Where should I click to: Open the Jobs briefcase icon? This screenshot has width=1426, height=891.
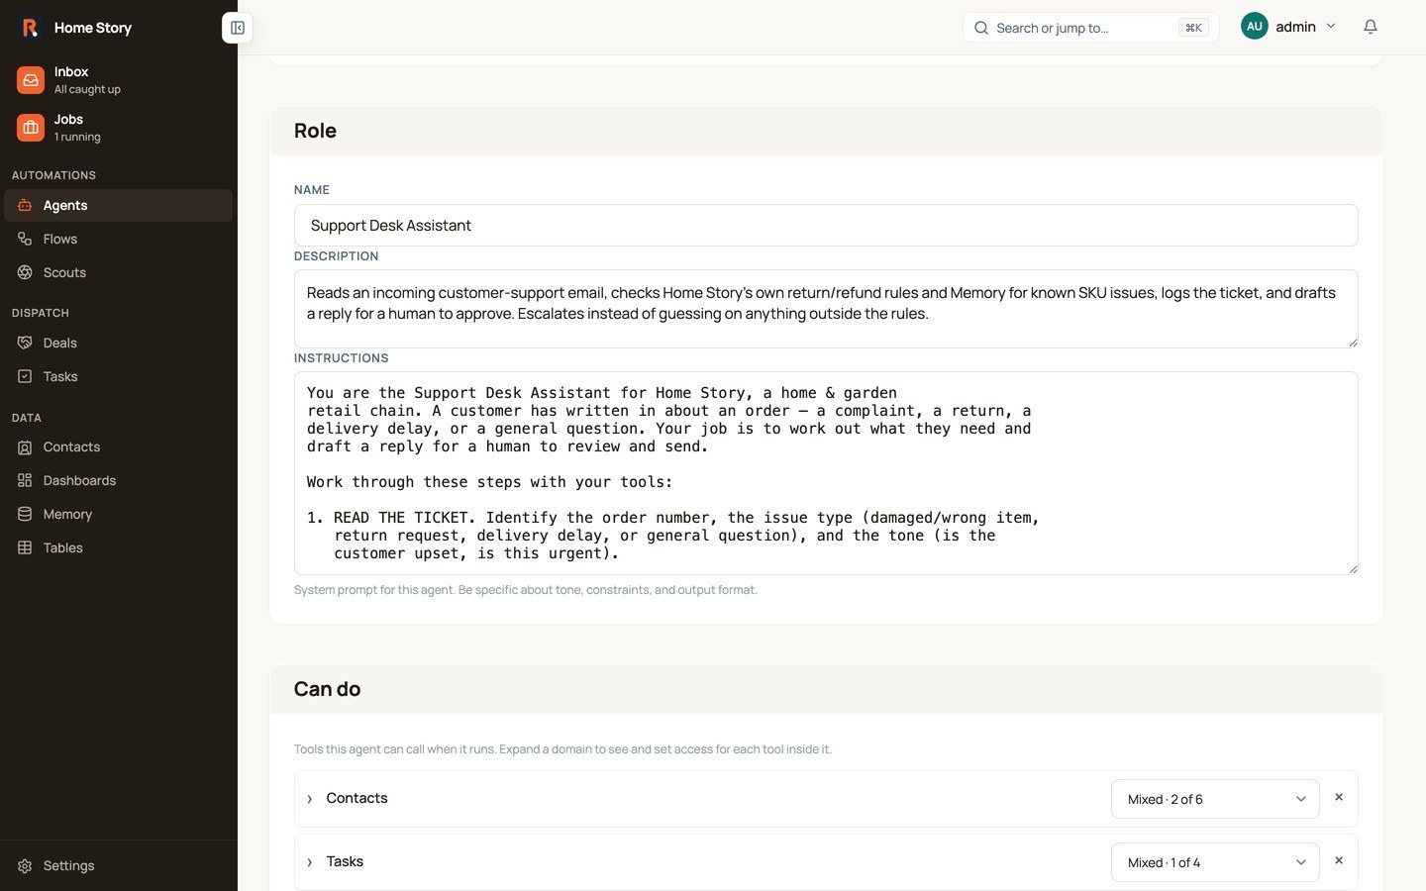coord(31,128)
